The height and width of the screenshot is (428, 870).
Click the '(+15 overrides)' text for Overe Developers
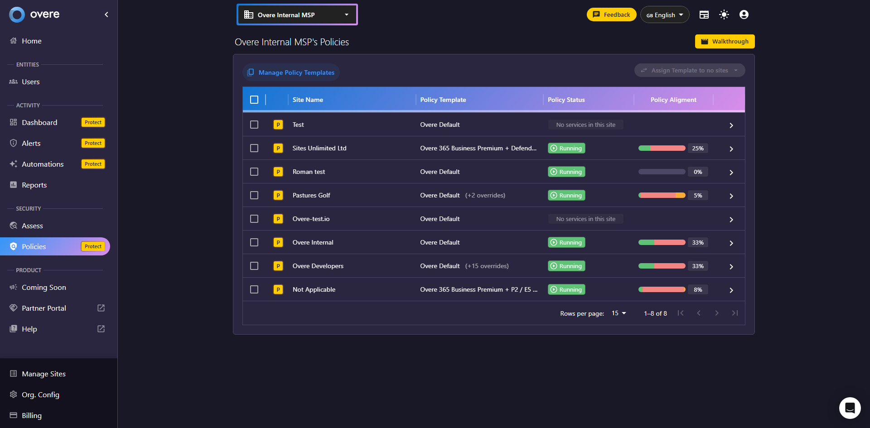coord(487,266)
